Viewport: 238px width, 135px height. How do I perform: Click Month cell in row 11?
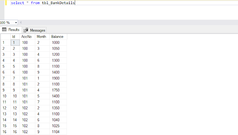42,102
